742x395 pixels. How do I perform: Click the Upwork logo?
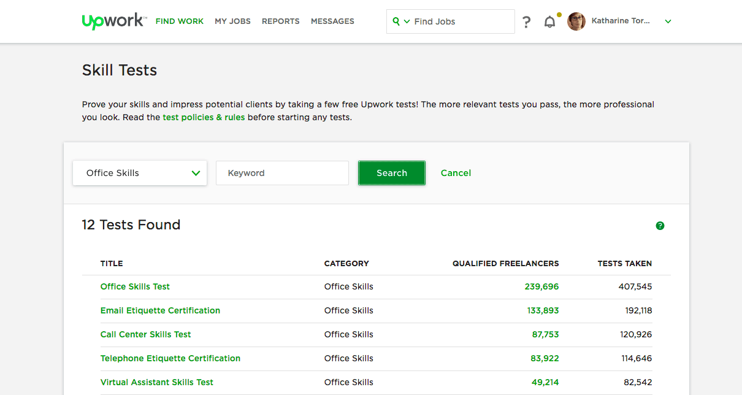pos(113,21)
